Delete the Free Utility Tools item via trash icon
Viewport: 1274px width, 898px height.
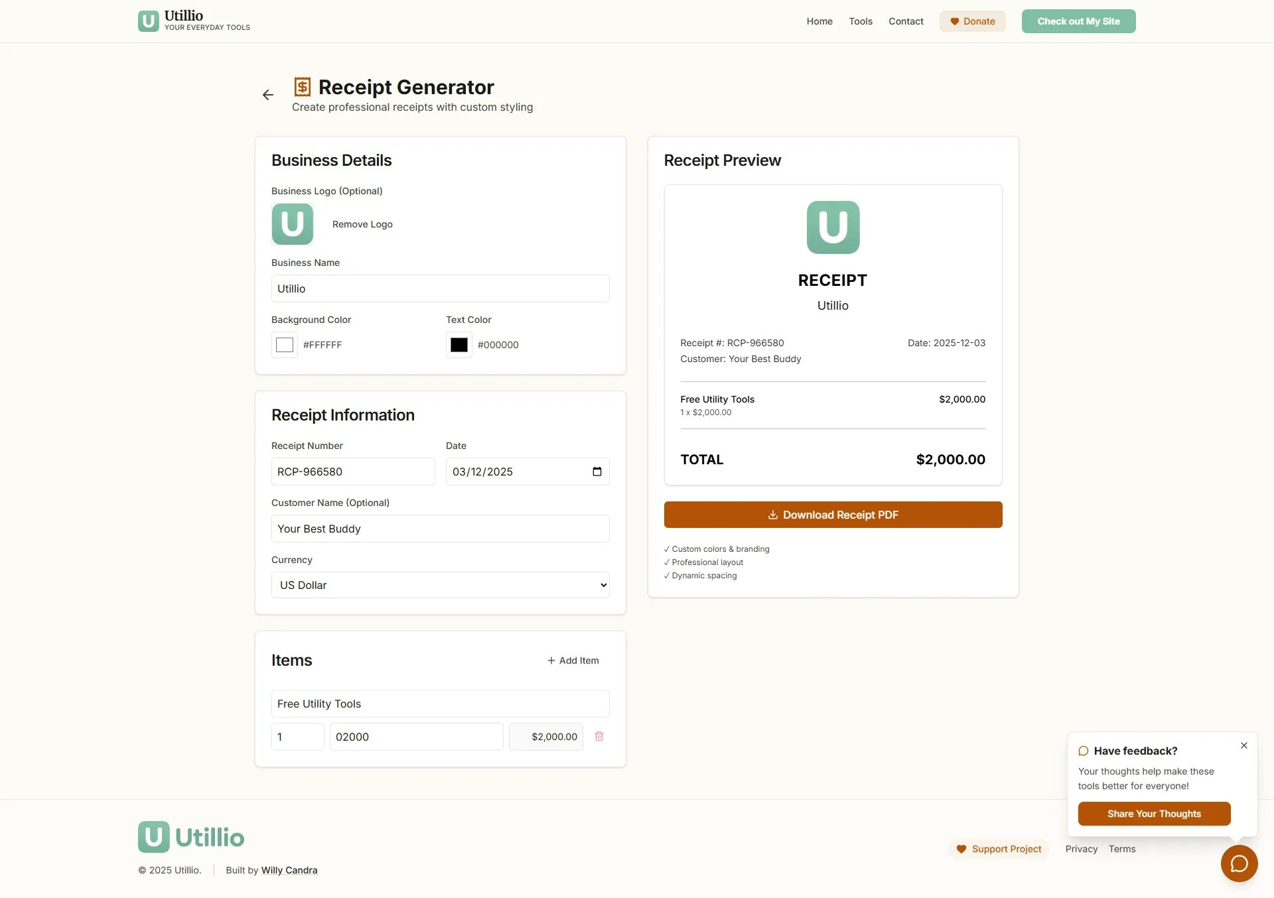599,736
